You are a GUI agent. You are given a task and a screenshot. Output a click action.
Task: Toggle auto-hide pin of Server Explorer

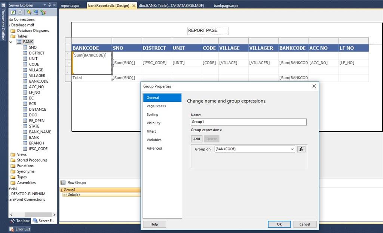tap(50, 5)
